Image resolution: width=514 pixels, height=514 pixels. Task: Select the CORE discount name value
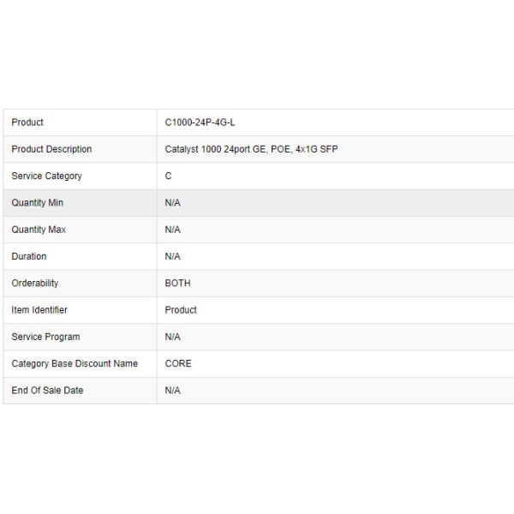pyautogui.click(x=178, y=363)
